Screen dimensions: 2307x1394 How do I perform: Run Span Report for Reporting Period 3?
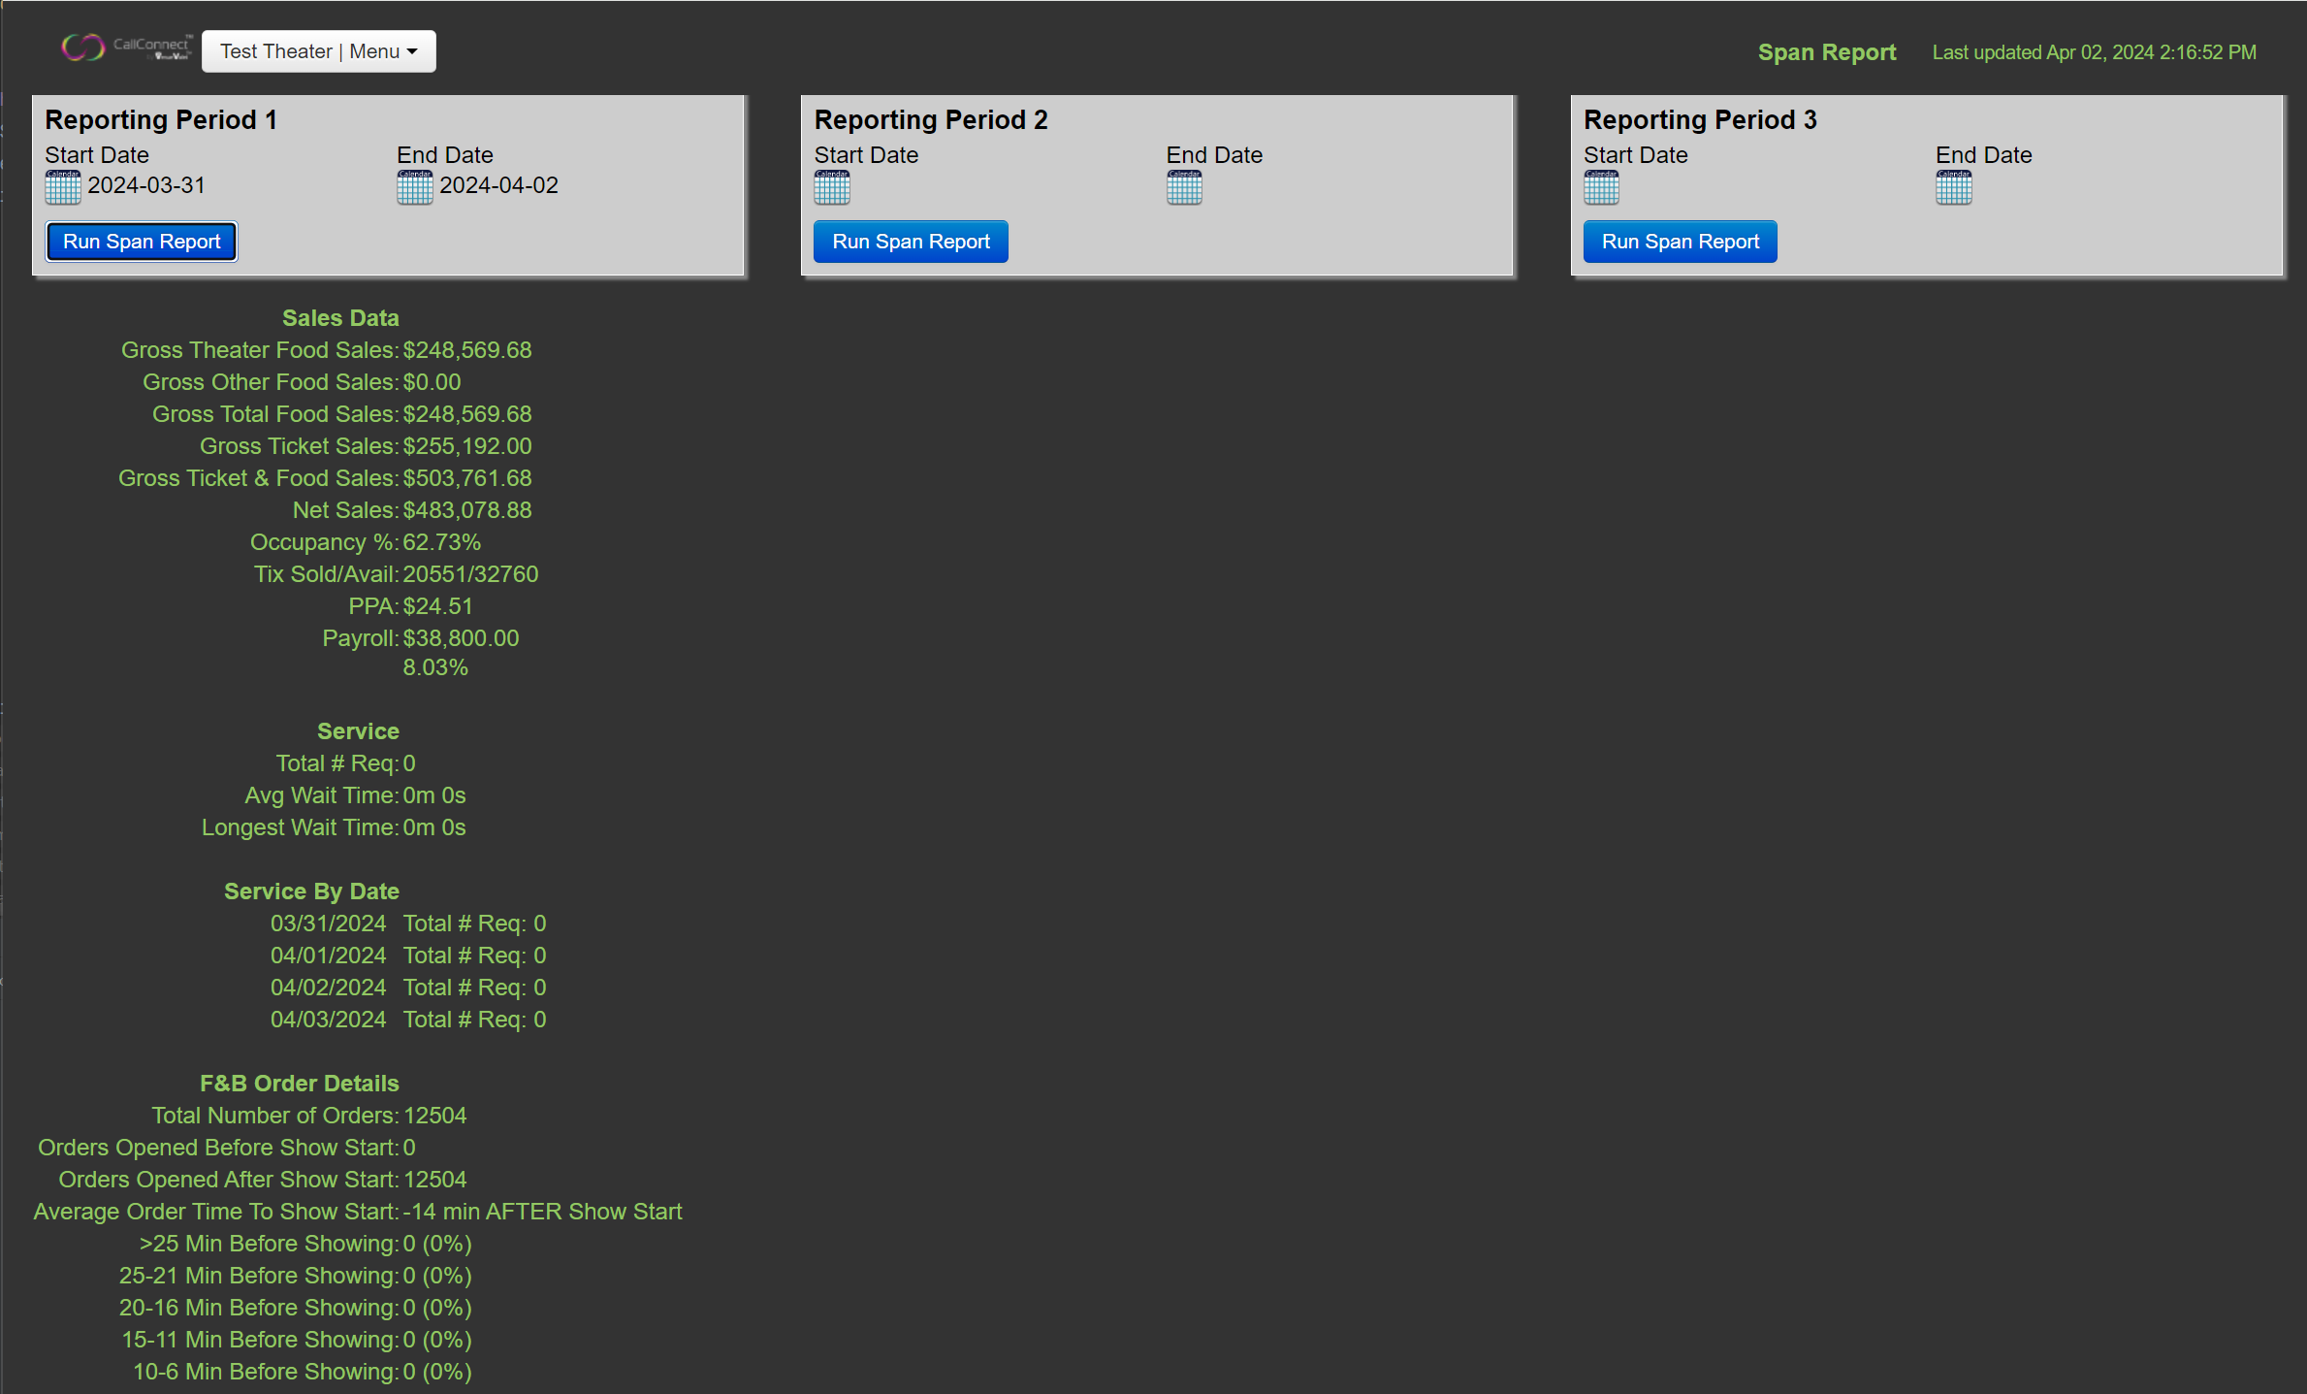[x=1680, y=242]
